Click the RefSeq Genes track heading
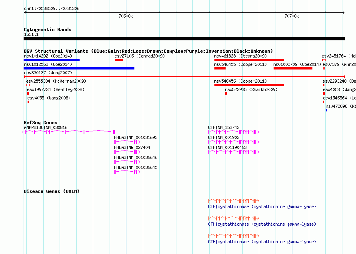 tap(40, 123)
